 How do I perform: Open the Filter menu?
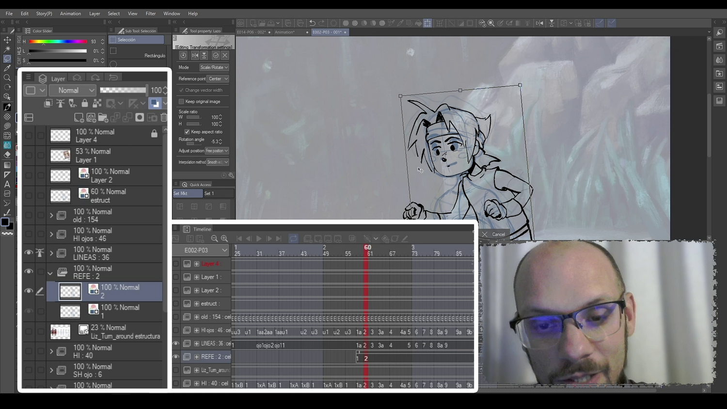tap(151, 14)
